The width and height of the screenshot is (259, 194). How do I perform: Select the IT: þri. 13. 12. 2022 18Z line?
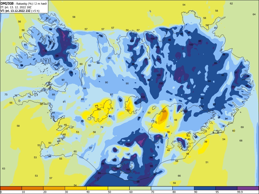[16, 7]
